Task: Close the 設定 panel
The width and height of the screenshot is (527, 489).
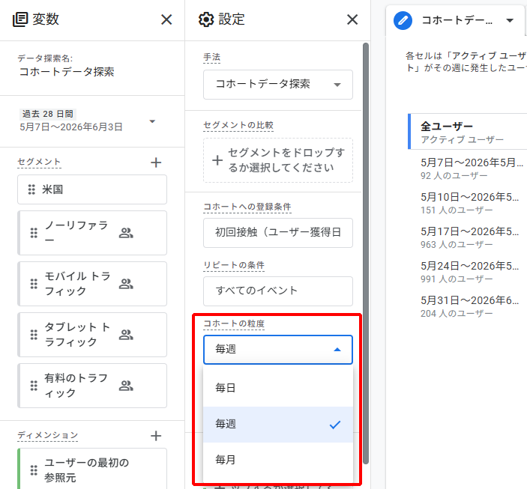Action: coord(352,19)
